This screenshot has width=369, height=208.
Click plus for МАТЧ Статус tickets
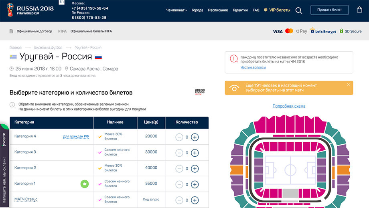(x=195, y=200)
